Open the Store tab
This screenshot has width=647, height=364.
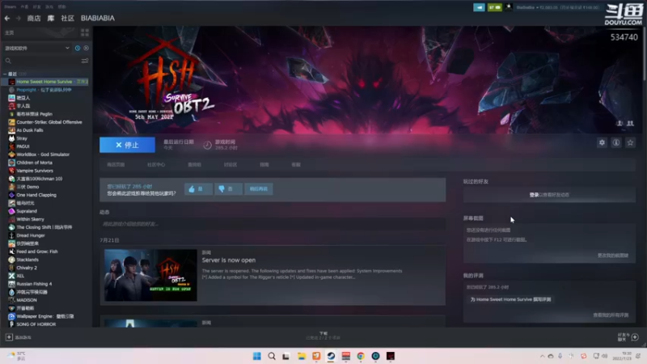pos(34,18)
